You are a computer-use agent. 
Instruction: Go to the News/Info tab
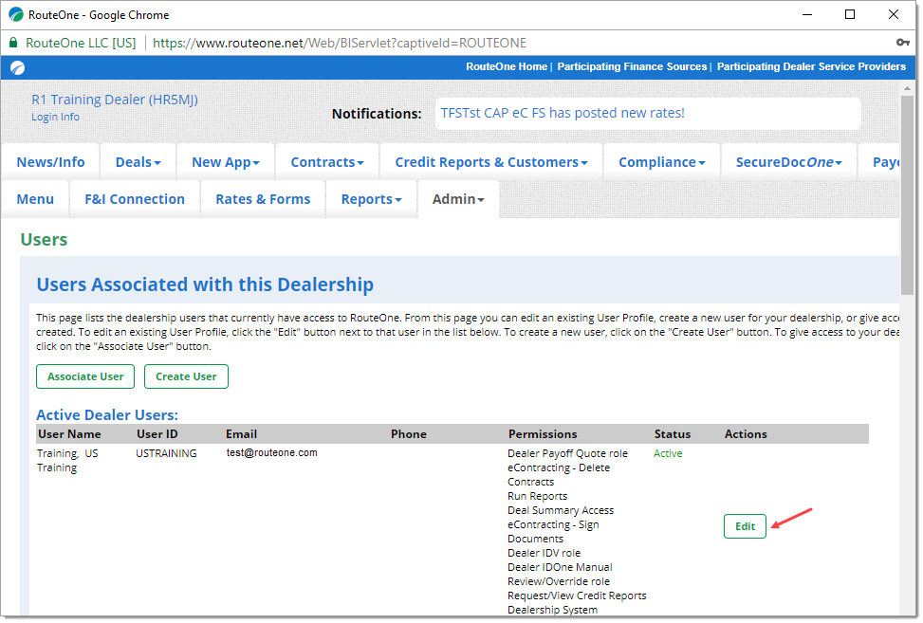tap(50, 162)
